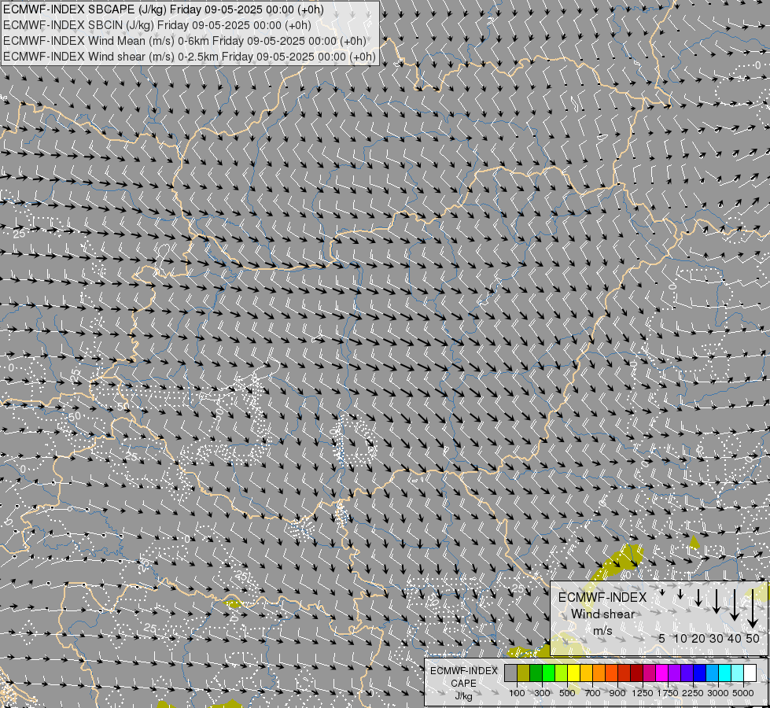
Task: Pick the white swatch at CAPE legend end
Action: tap(750, 673)
